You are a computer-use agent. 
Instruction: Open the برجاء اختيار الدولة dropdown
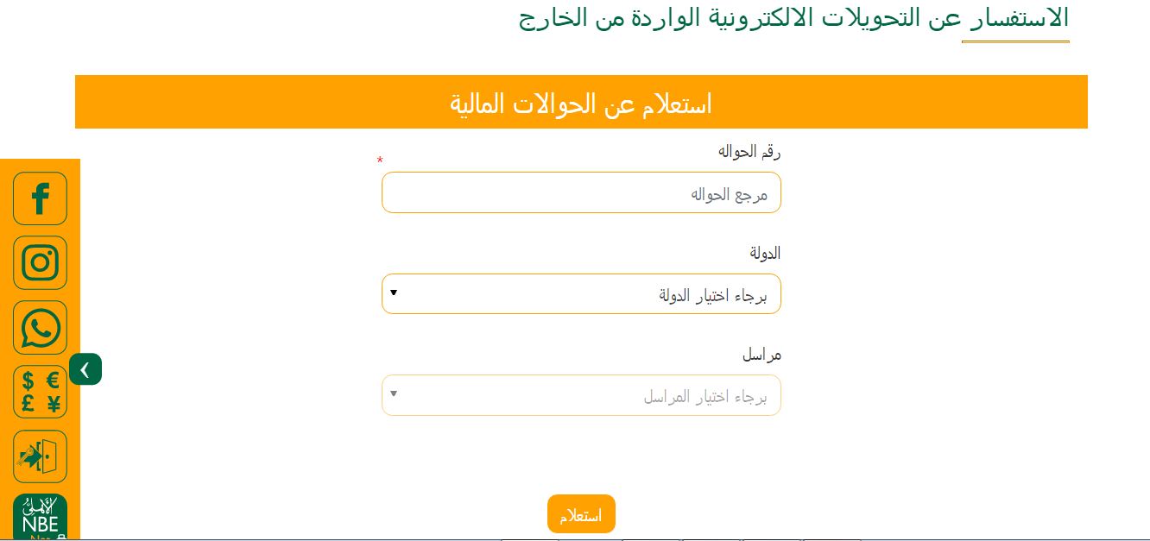(x=581, y=294)
